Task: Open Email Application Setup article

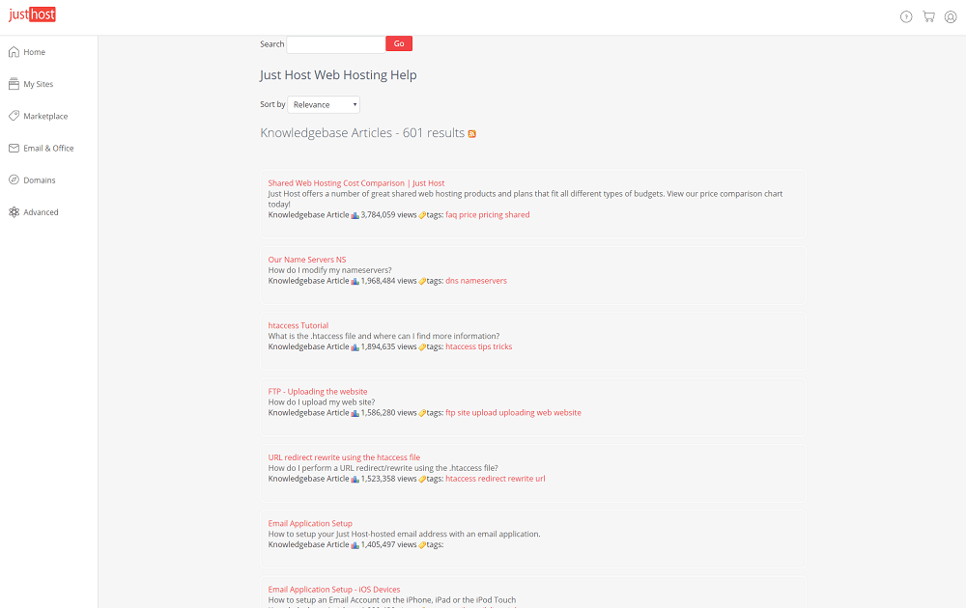Action: pos(310,524)
